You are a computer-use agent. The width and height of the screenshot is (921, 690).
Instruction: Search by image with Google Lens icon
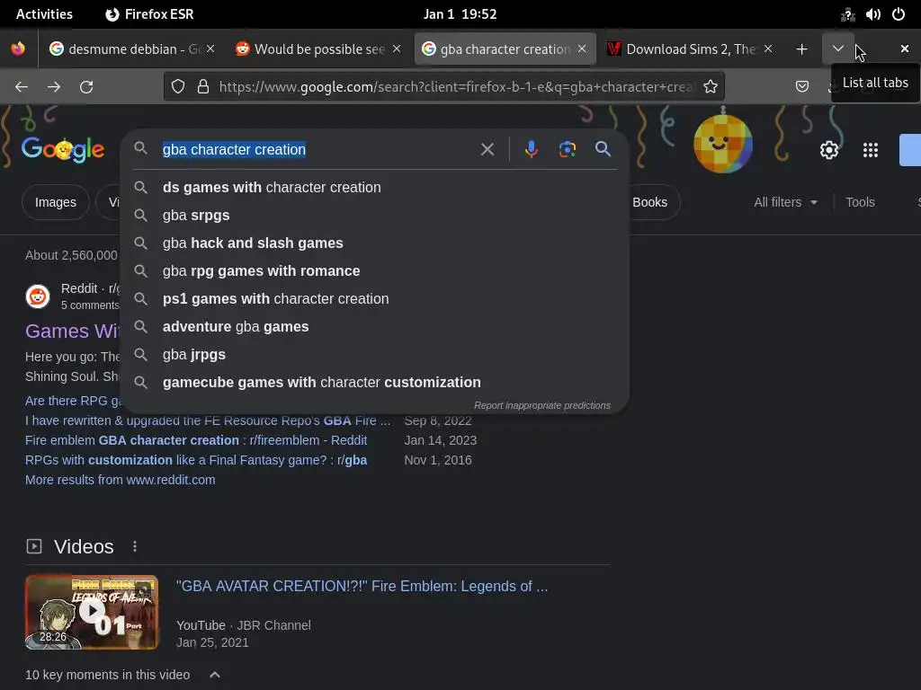click(567, 150)
